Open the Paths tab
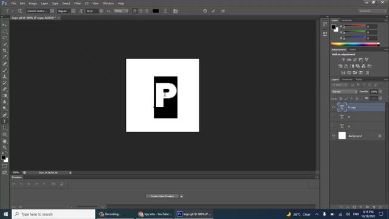Image resolution: width=389 pixels, height=219 pixels. 359,80
